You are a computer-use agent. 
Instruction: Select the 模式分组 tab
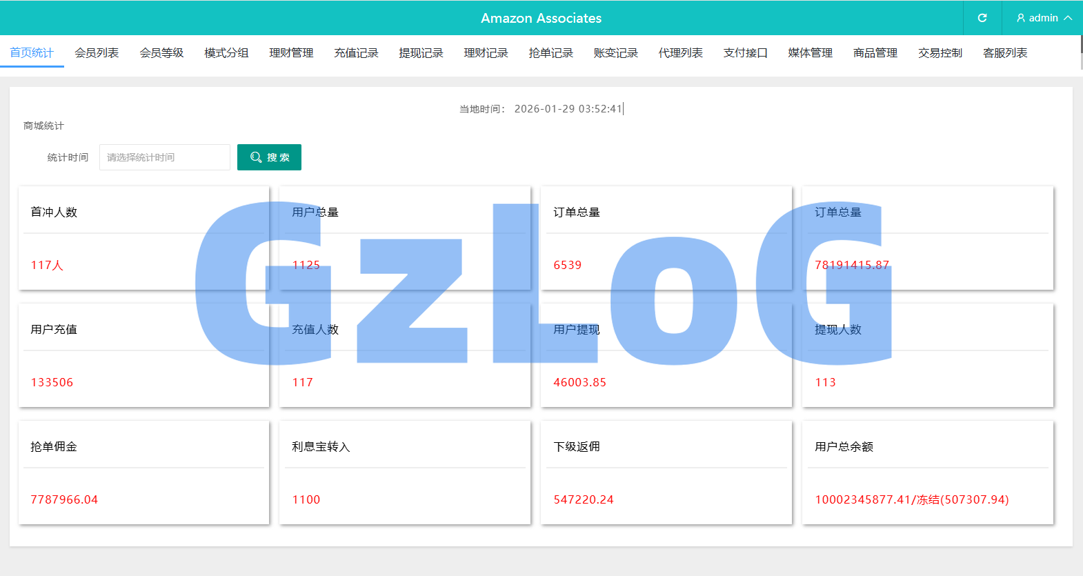226,53
